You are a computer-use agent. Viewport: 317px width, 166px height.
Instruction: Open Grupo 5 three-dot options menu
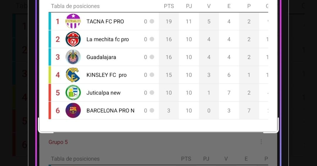[x=261, y=142]
